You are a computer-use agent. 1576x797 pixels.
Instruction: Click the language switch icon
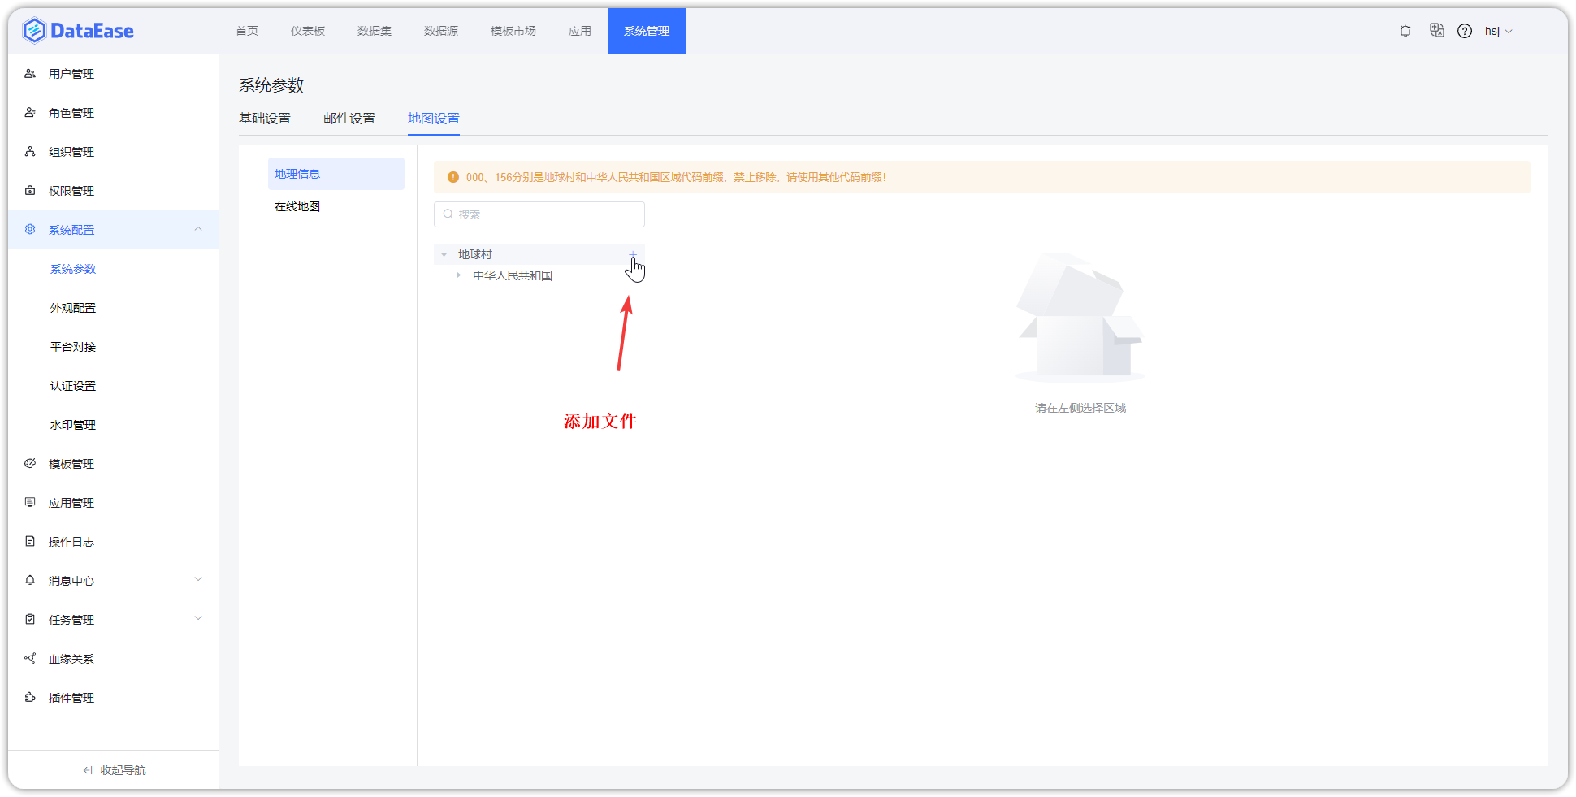(x=1437, y=30)
